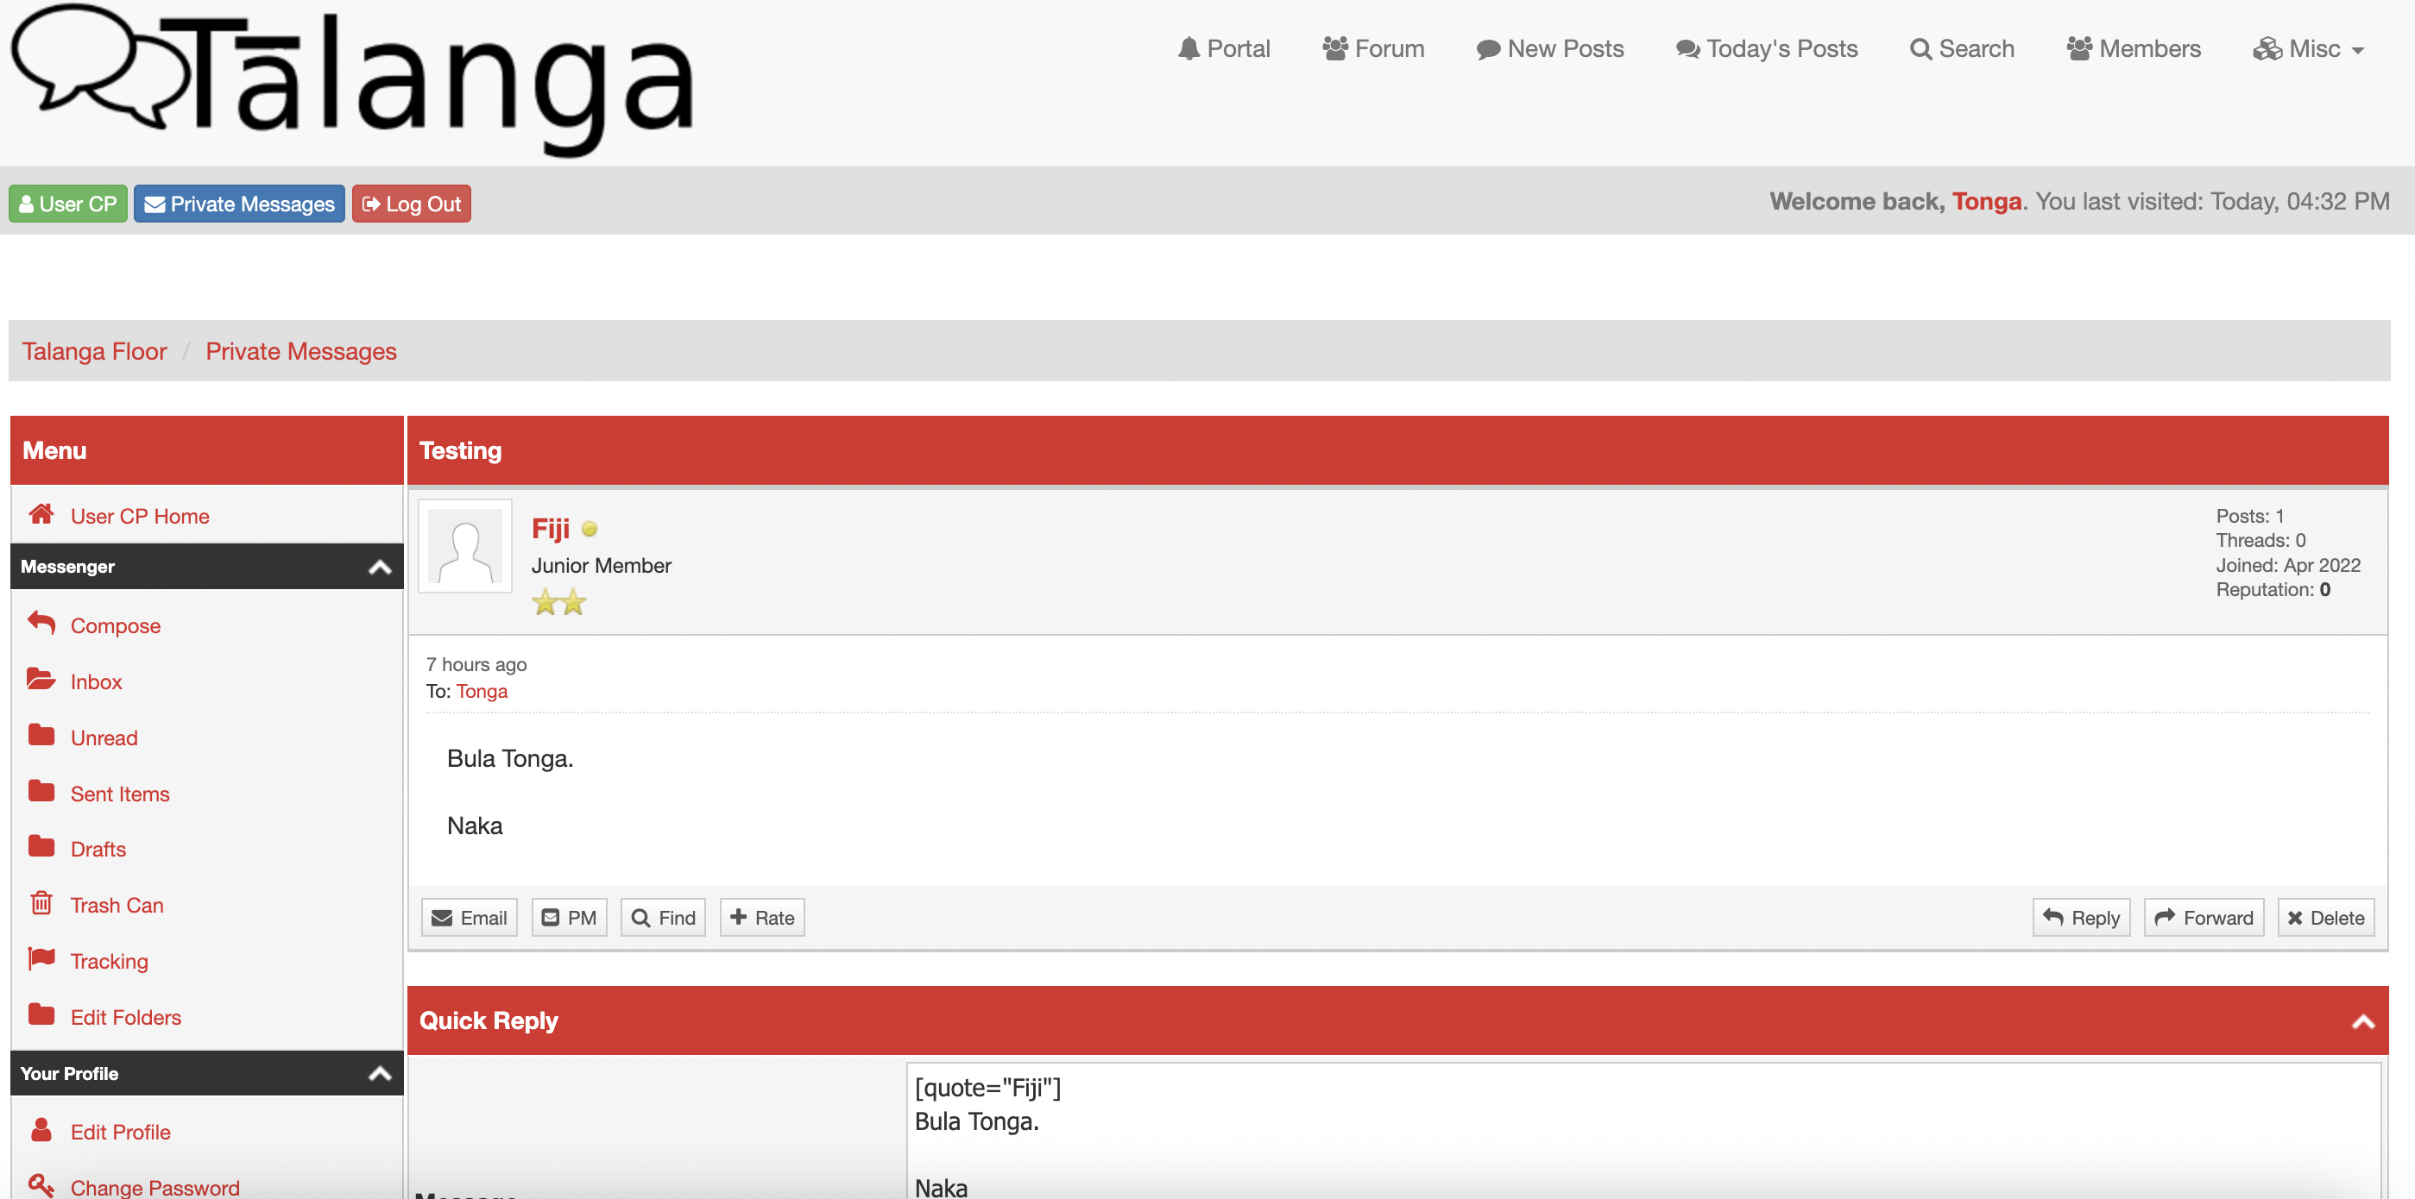Screen dimensions: 2415x1199
Task: Click the Inbox open-folder icon
Action: coord(41,679)
